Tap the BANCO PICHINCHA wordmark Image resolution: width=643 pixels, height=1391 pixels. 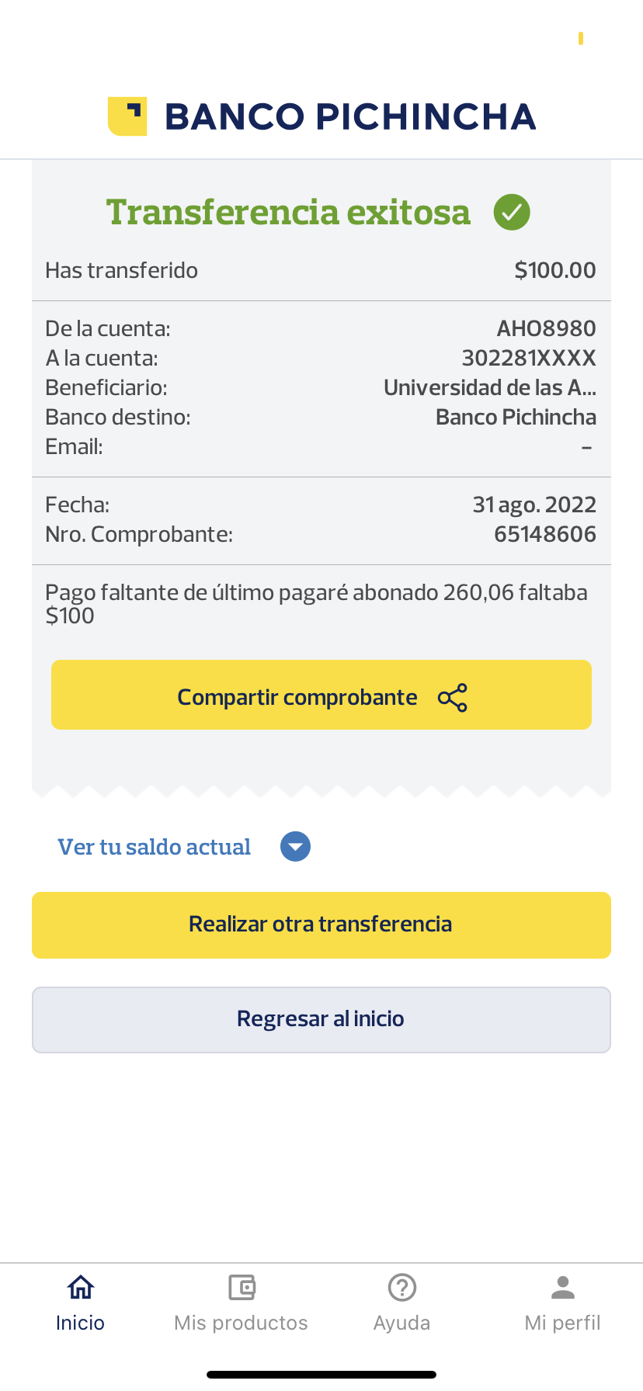click(350, 117)
